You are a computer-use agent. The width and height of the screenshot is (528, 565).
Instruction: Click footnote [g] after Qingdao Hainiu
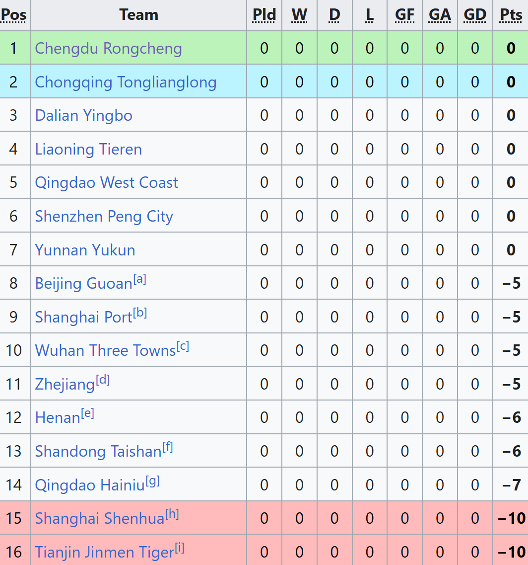point(152,481)
